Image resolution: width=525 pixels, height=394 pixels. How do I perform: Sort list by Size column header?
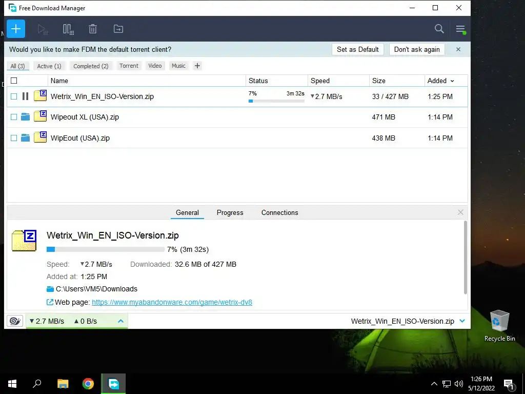point(397,81)
